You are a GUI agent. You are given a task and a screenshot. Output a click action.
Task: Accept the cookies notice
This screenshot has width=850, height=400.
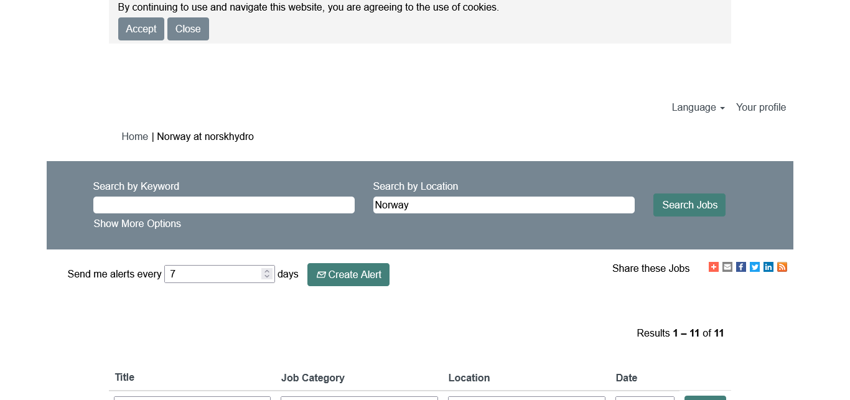pyautogui.click(x=141, y=29)
